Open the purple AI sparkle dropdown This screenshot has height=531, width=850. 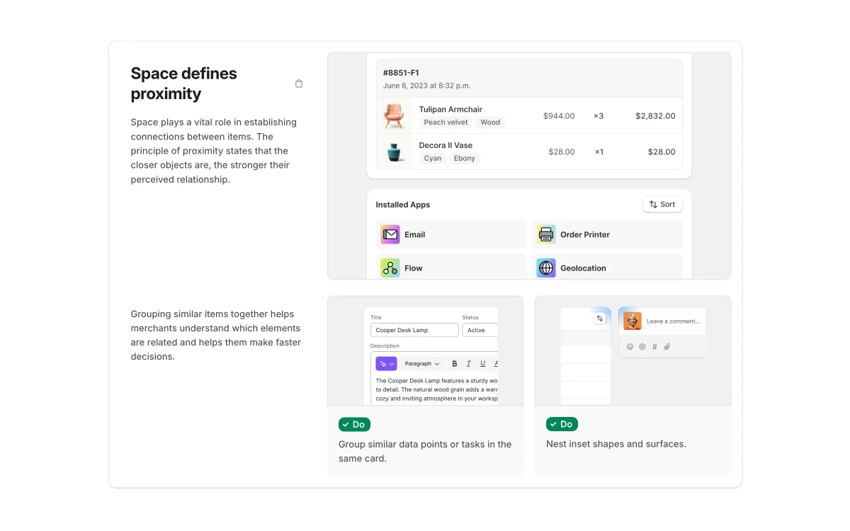tap(386, 364)
